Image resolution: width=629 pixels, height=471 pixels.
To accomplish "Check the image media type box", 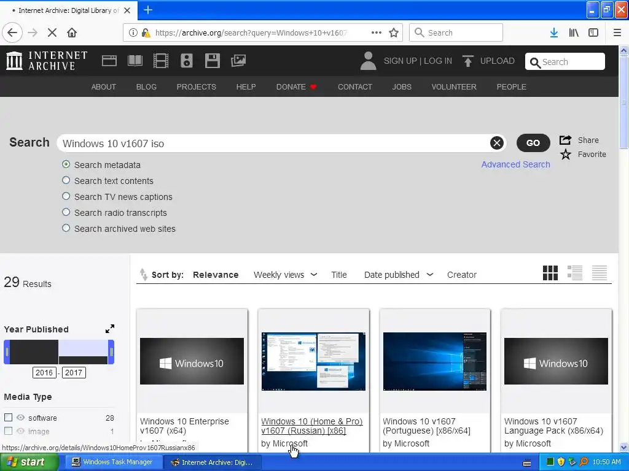I will (8, 431).
